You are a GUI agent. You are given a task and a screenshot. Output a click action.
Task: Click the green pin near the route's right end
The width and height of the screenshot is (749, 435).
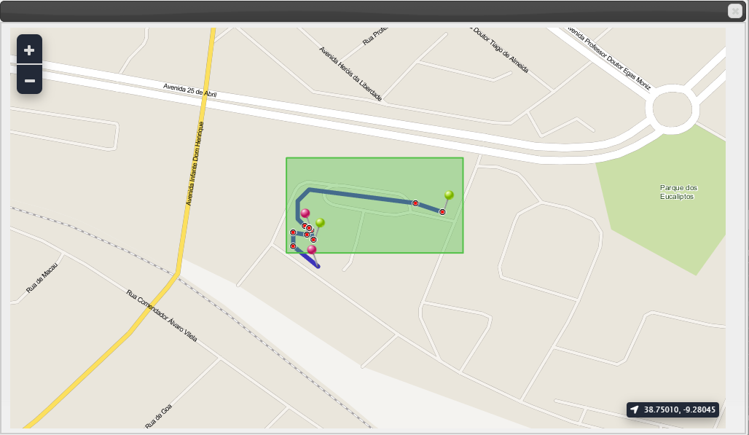click(449, 195)
